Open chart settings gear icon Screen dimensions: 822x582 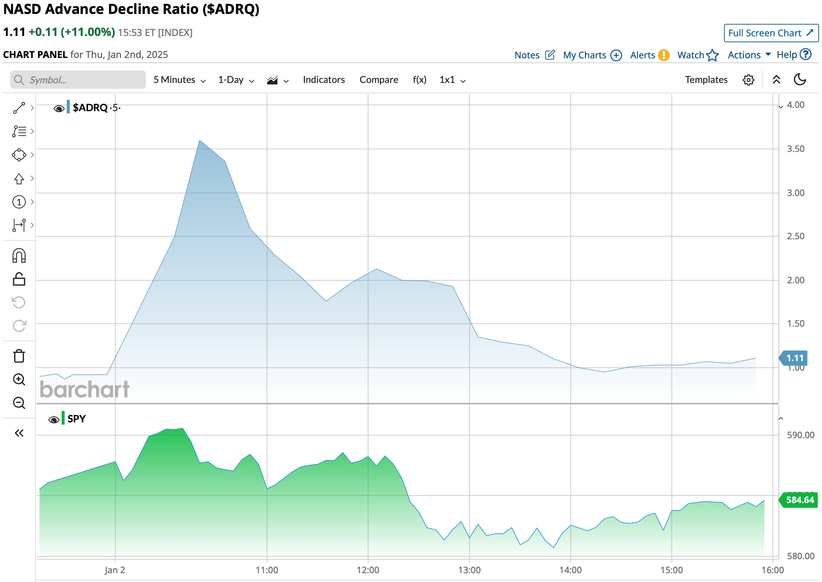(x=748, y=80)
